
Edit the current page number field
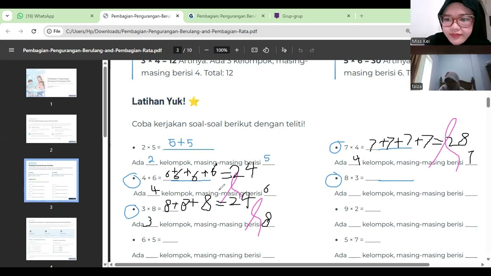177,50
